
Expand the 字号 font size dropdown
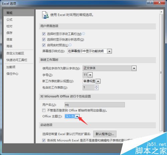pos(90,75)
